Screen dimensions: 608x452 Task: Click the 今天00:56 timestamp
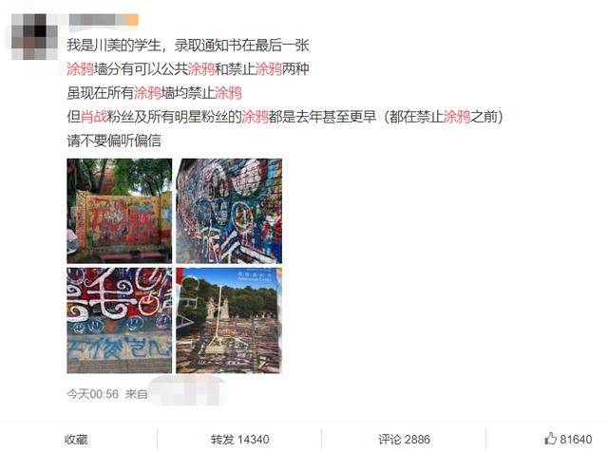pyautogui.click(x=93, y=394)
